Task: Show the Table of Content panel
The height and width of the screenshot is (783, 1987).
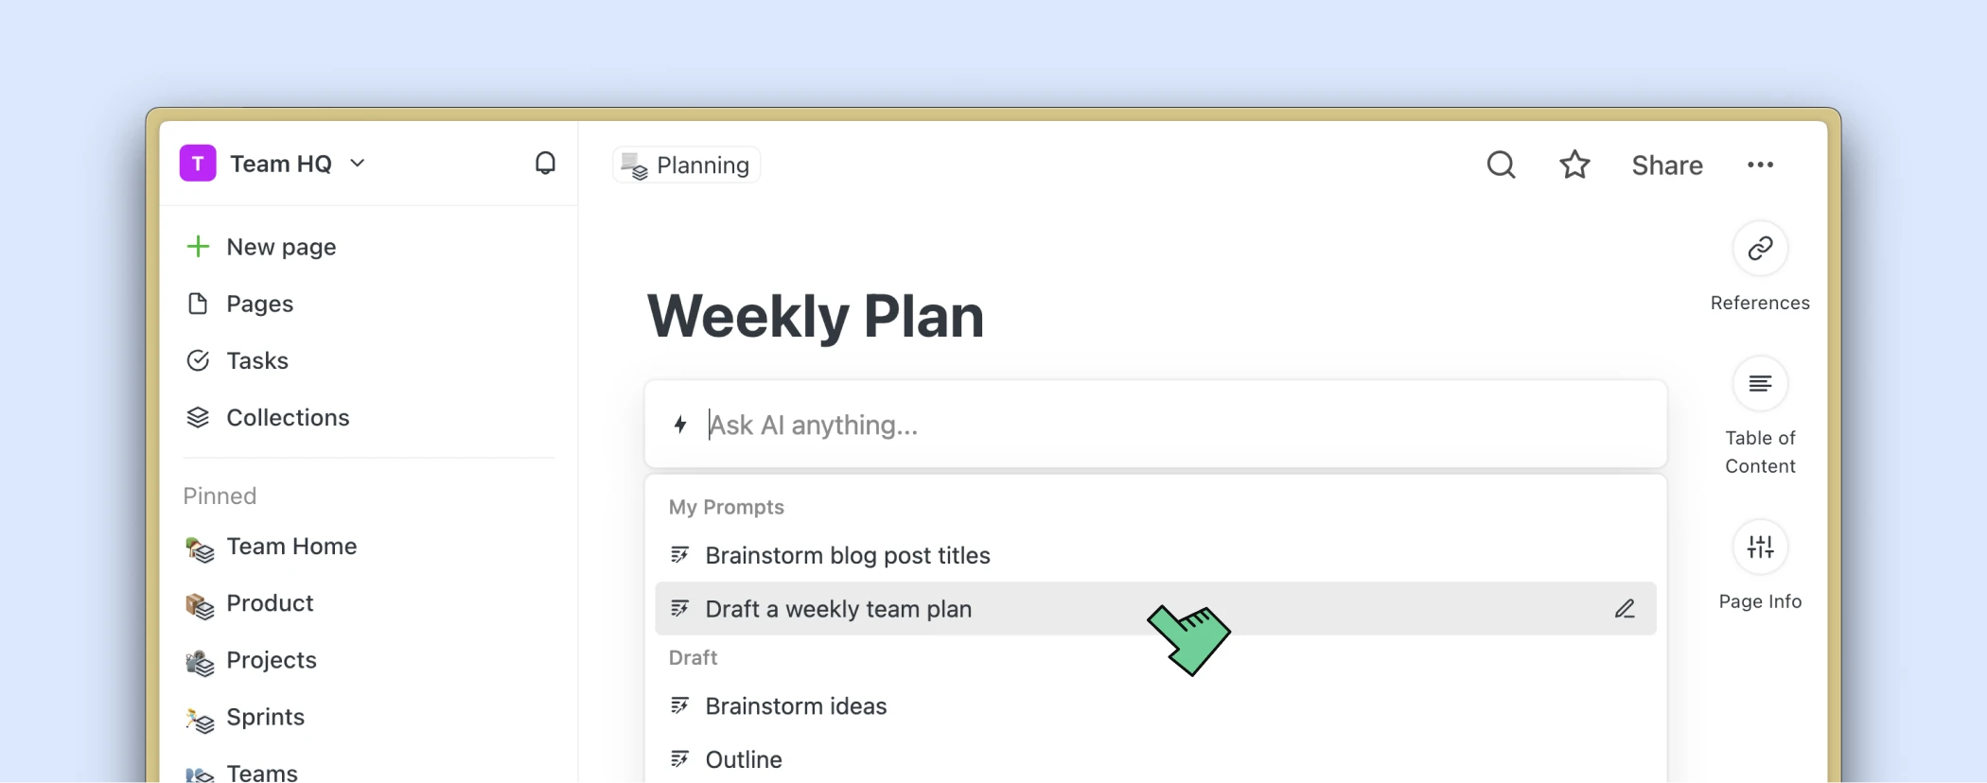Action: click(1760, 384)
